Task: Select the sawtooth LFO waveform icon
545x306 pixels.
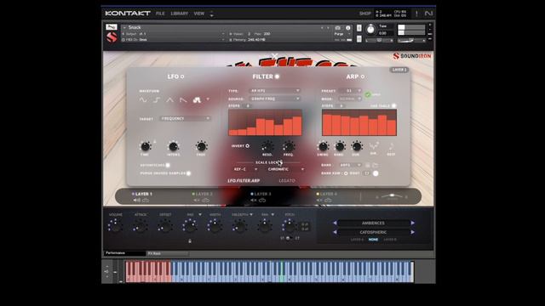Action: click(183, 100)
